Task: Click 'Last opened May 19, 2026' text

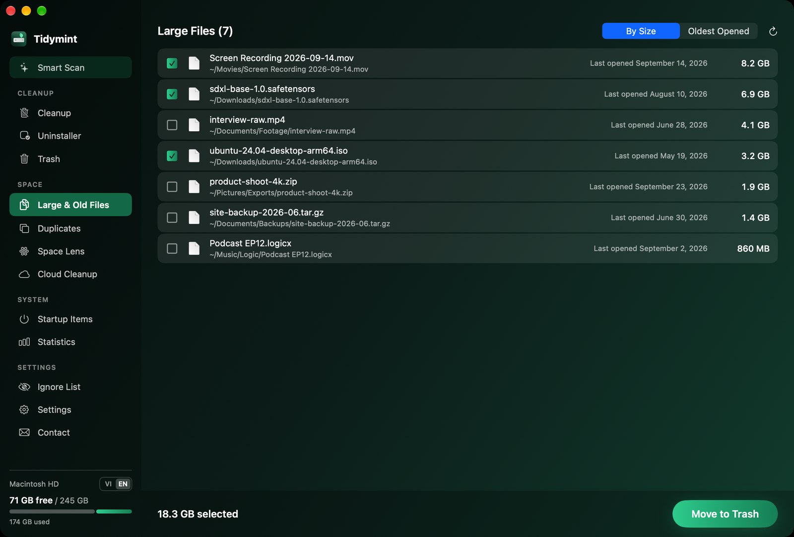Action: 661,156
